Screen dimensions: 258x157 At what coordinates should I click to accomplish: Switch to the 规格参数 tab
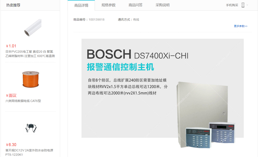click(x=108, y=5)
